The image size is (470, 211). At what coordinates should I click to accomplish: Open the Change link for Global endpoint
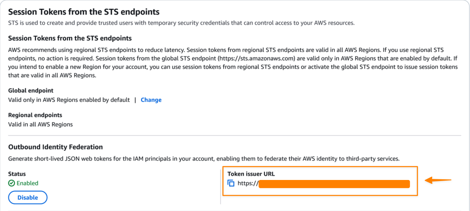pyautogui.click(x=151, y=100)
